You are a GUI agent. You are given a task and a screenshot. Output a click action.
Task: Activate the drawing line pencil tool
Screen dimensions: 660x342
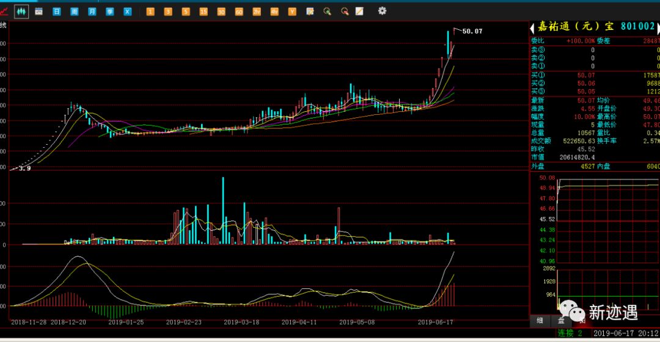(359, 12)
